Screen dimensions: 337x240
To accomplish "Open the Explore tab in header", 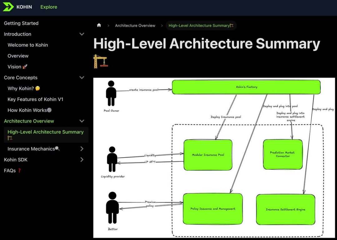I will [x=49, y=7].
